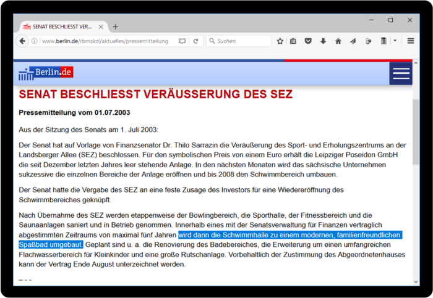Image resolution: width=433 pixels, height=298 pixels.
Task: Focus the Suchen search field
Action: pos(239,41)
